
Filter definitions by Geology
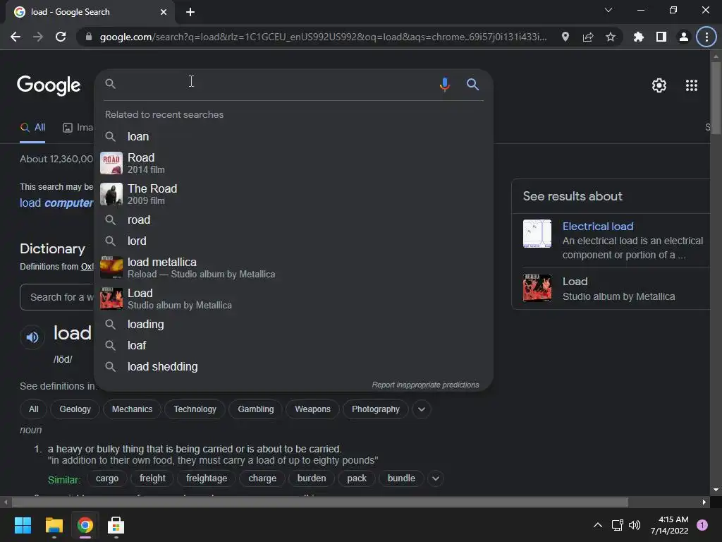75,409
